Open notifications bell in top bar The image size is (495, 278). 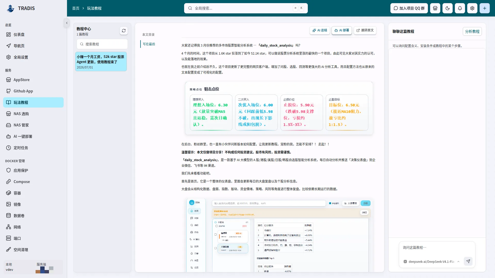460,8
